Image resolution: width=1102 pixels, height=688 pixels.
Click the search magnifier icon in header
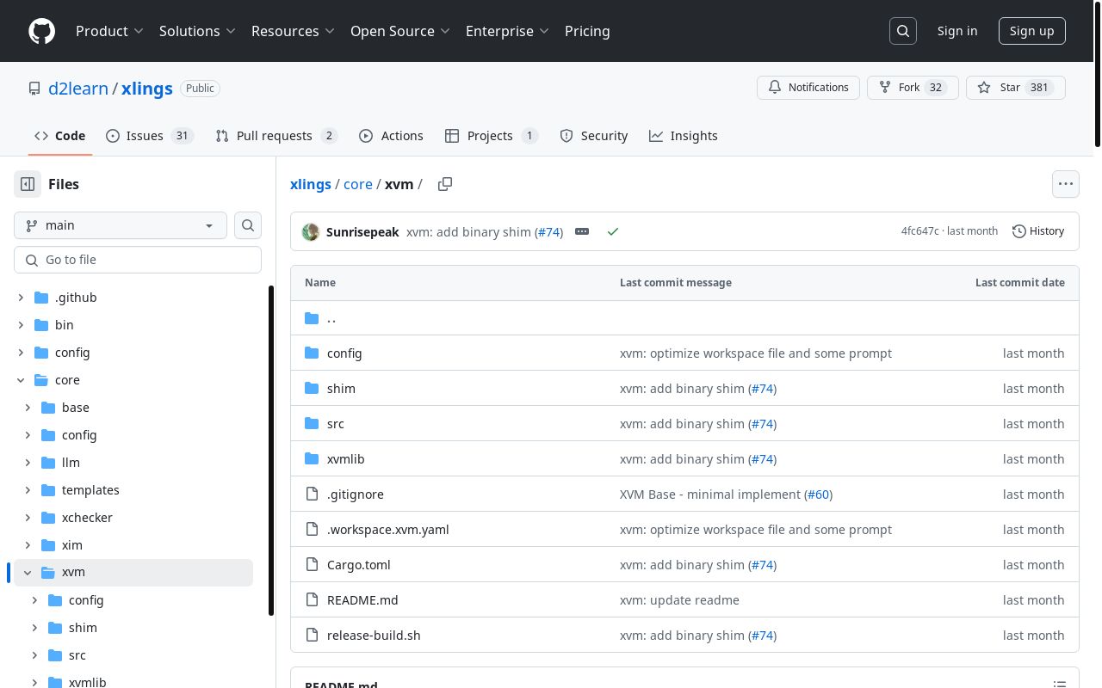coord(903,31)
